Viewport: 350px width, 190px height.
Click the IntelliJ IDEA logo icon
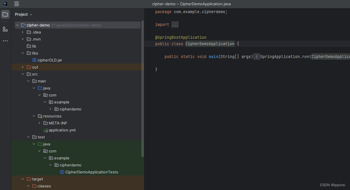pyautogui.click(x=5, y=4)
